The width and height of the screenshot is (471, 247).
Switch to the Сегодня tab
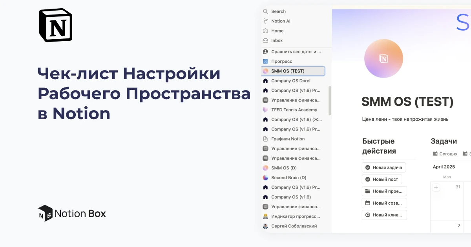[x=445, y=154]
